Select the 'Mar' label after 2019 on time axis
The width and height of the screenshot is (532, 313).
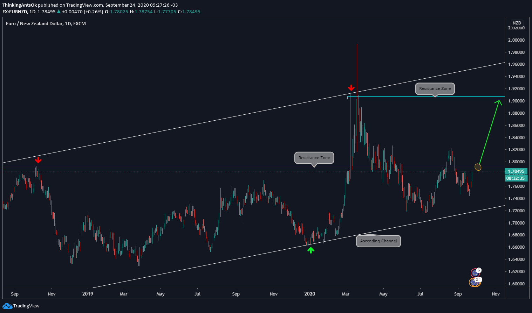(123, 294)
